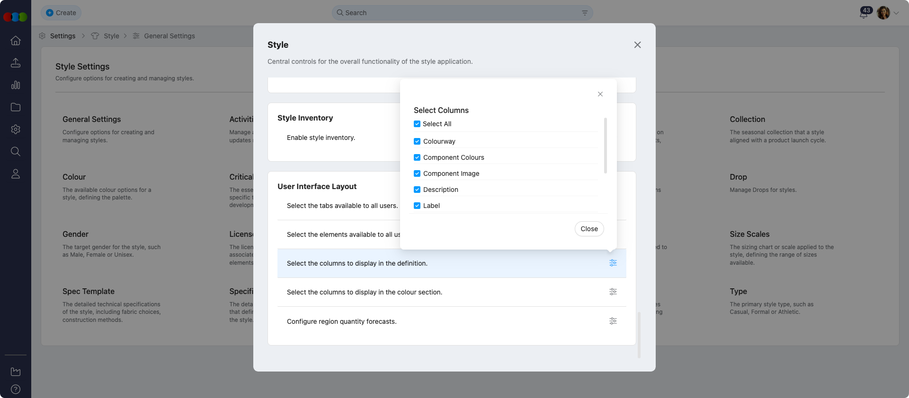Open column settings for colour section
Viewport: 909px width, 398px height.
[x=613, y=292]
